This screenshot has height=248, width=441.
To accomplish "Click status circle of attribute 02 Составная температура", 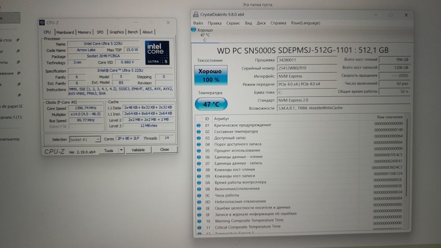I will (x=198, y=132).
